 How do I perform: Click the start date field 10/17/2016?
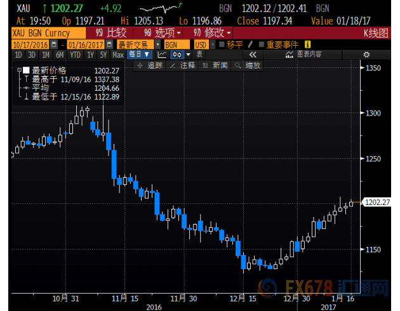[30, 44]
